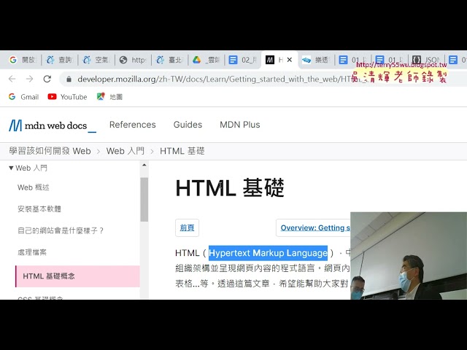Switch to the 樂透 tab
Image resolution: width=467 pixels, height=350 pixels.
pyautogui.click(x=317, y=60)
